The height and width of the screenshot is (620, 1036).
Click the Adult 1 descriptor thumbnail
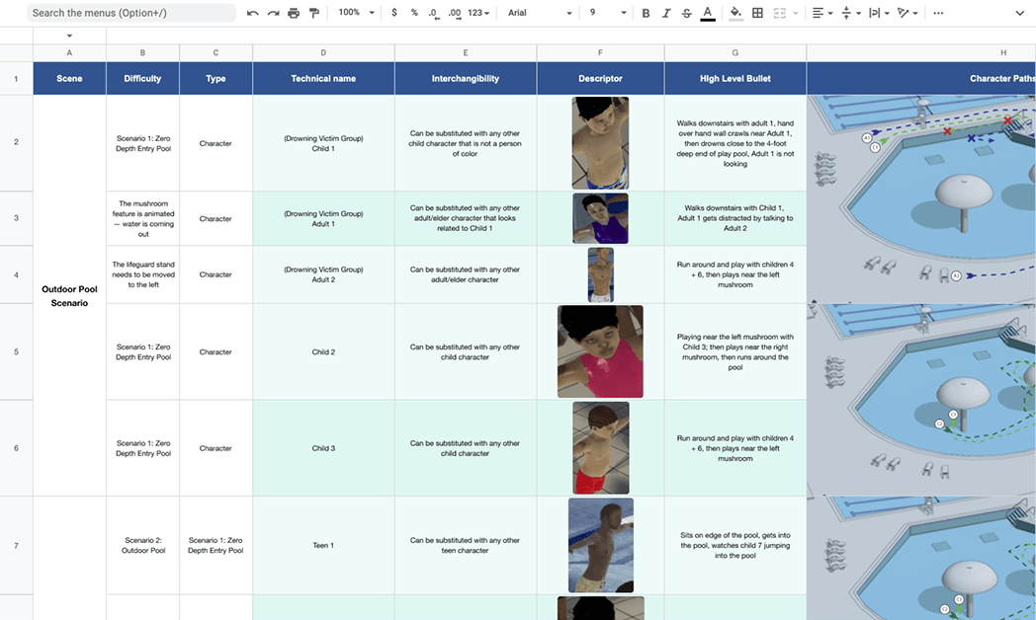(600, 218)
